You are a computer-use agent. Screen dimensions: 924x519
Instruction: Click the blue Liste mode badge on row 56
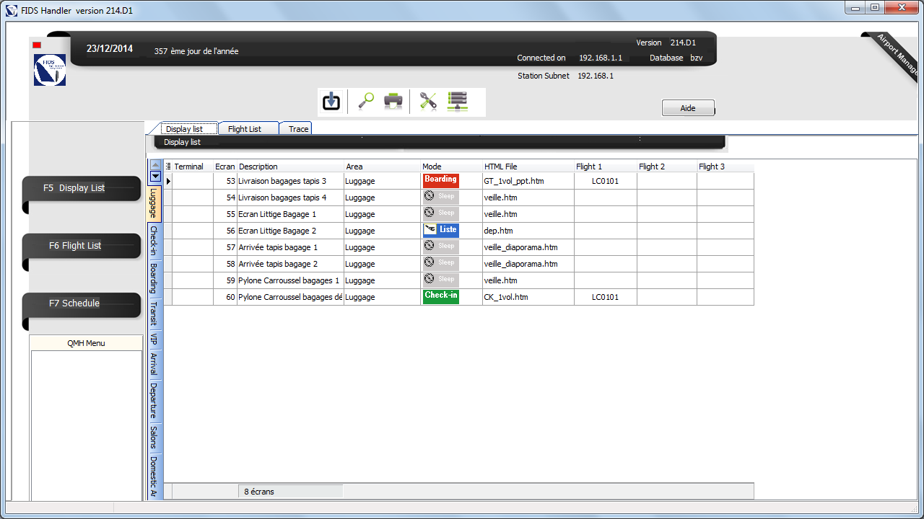(441, 230)
